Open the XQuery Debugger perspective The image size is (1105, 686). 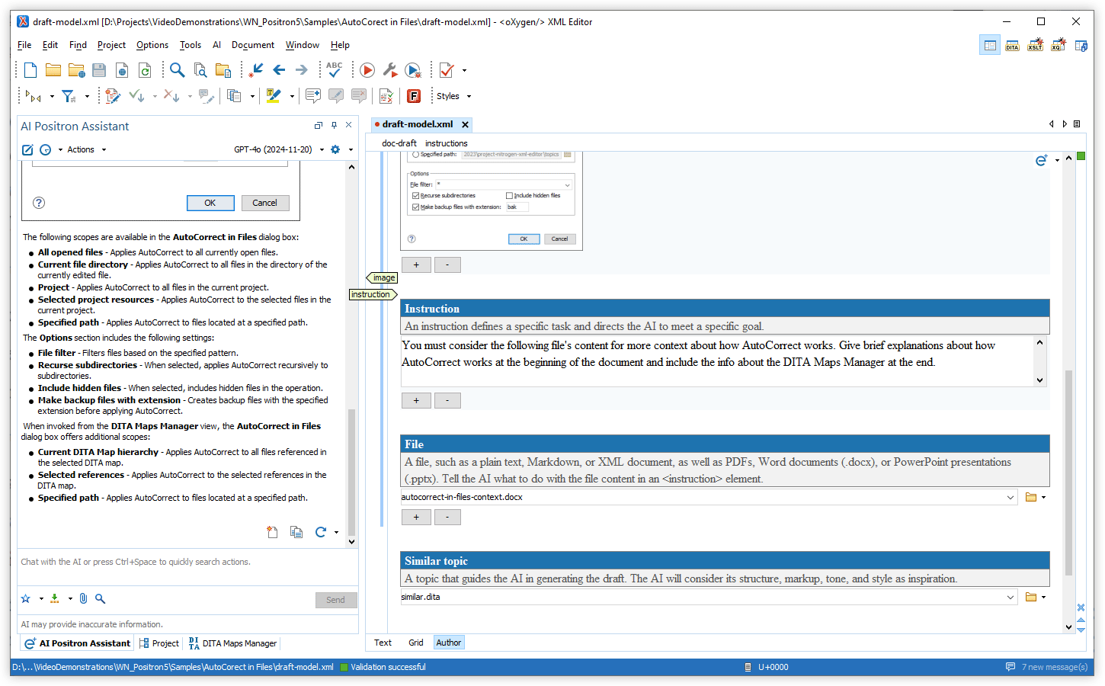click(1058, 46)
